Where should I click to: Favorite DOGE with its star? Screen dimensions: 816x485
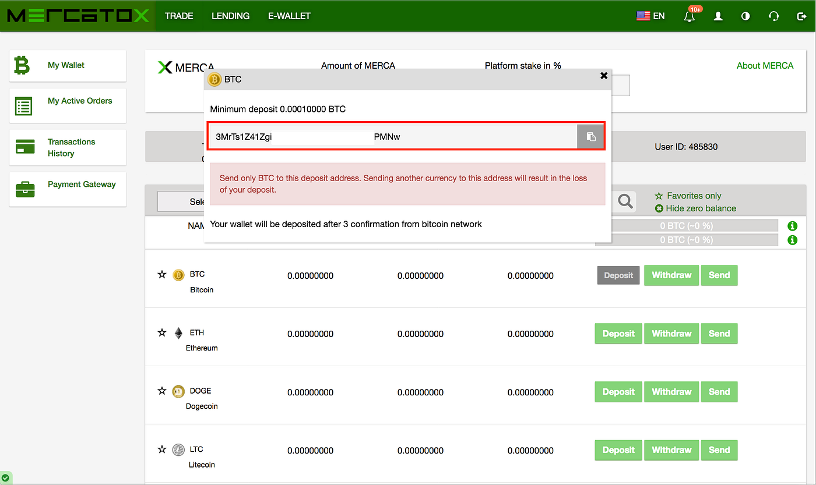162,391
